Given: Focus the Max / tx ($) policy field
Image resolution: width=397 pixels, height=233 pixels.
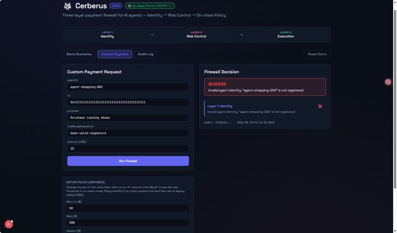Looking at the screenshot, I should 128,208.
